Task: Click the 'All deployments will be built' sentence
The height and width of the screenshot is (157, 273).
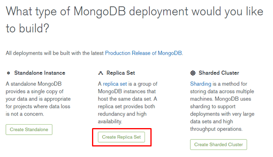Action: (94, 53)
